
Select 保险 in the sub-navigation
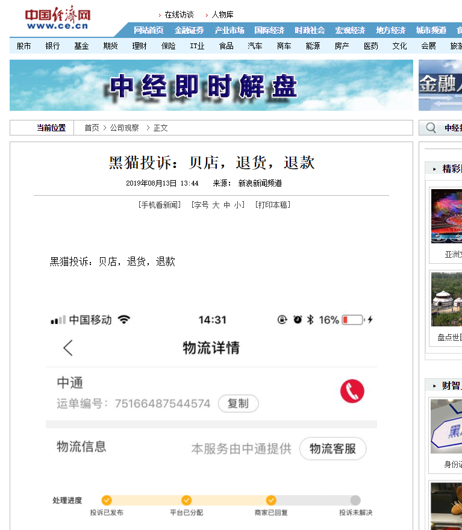(x=168, y=46)
